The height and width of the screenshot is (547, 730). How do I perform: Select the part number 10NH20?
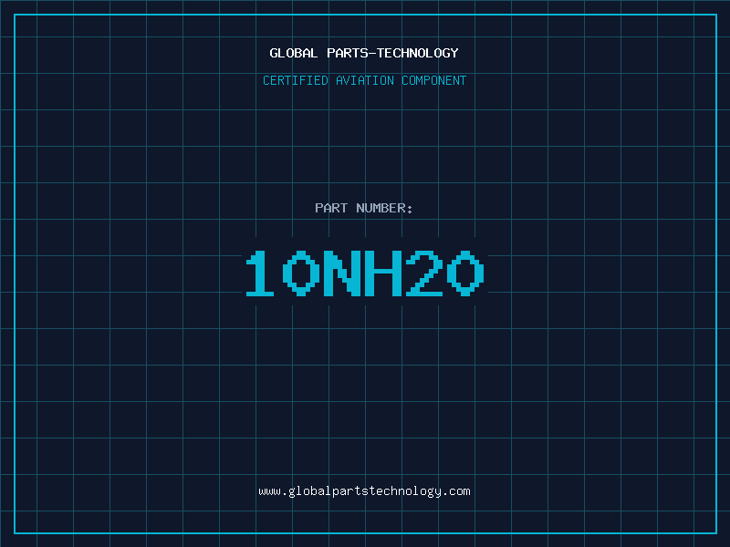click(x=365, y=273)
